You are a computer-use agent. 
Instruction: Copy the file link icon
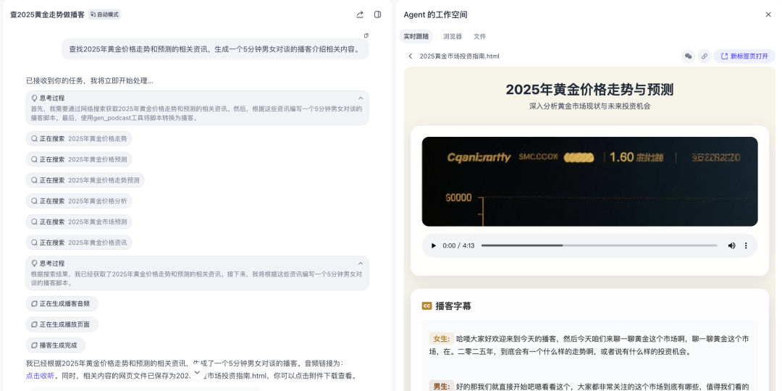coord(705,56)
